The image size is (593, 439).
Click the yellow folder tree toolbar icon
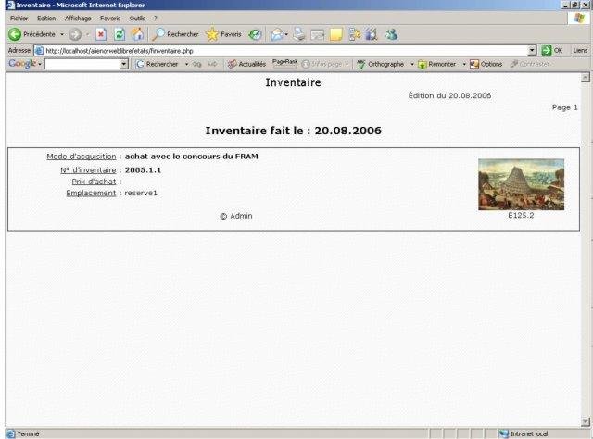(x=354, y=34)
